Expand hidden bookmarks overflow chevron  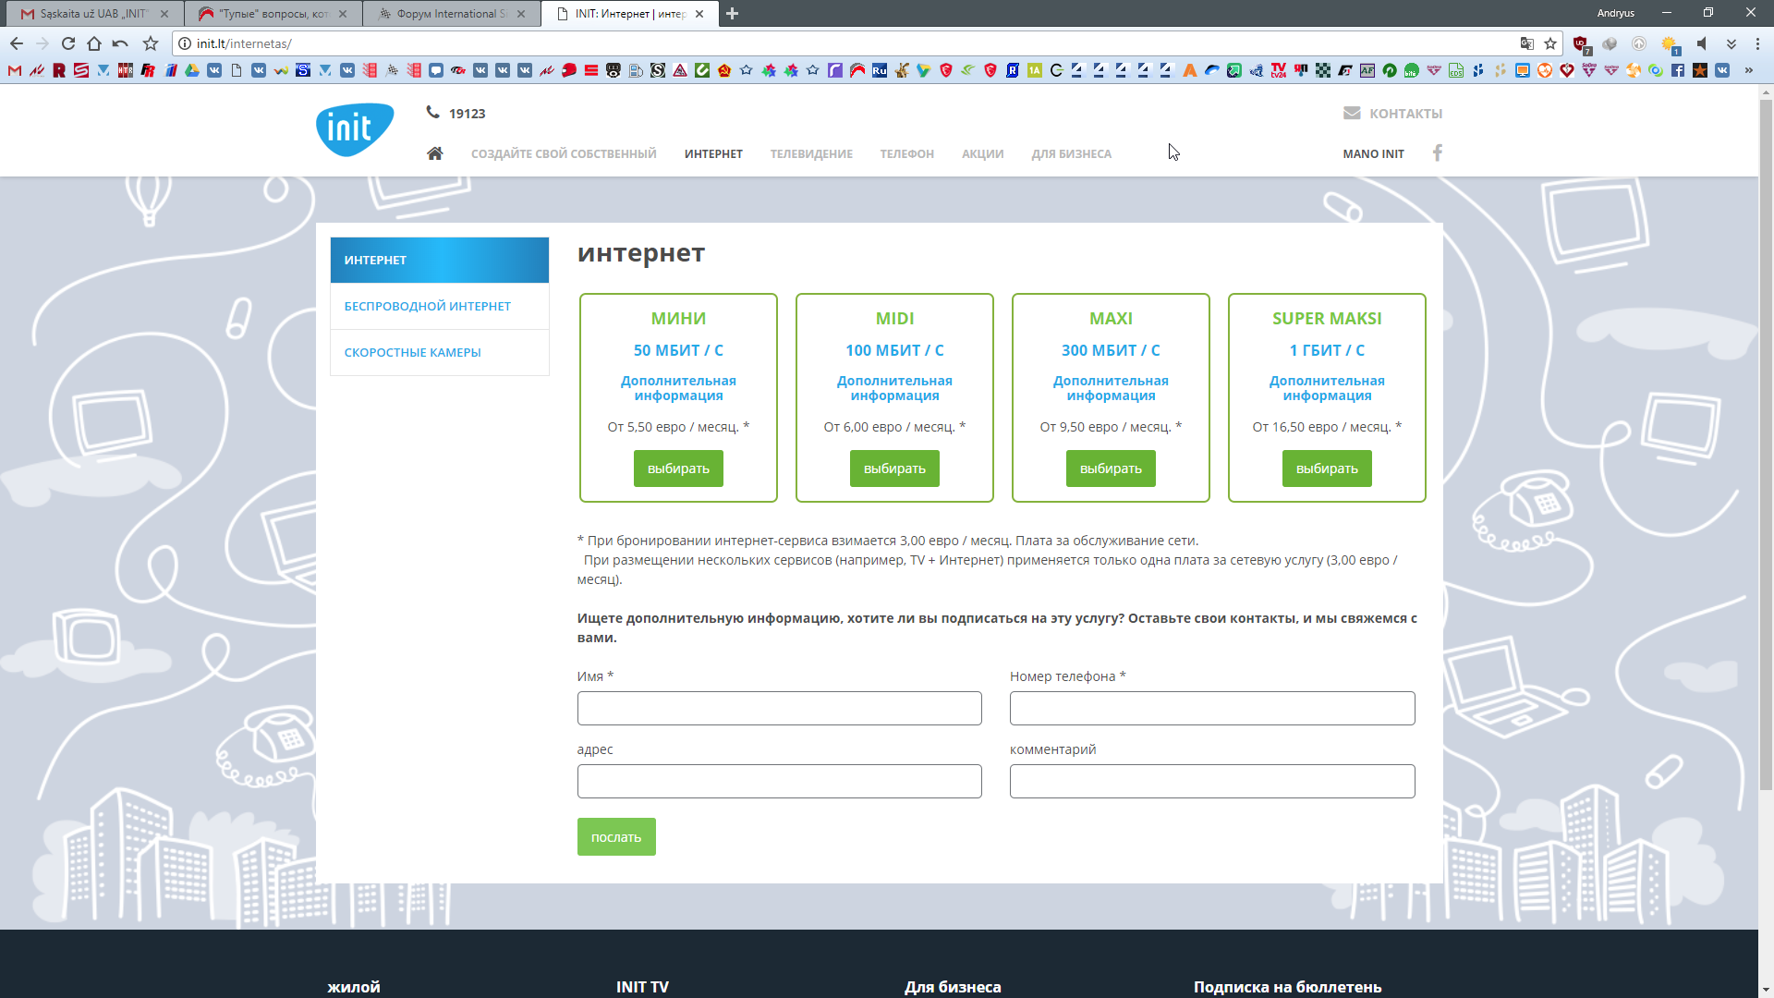click(x=1748, y=70)
